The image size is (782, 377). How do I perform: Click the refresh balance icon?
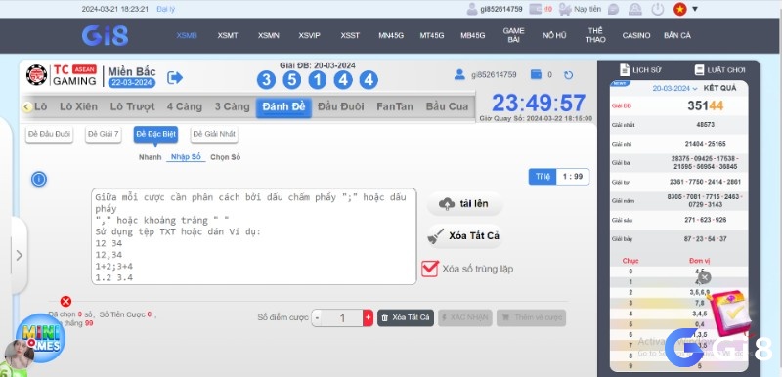click(x=568, y=75)
